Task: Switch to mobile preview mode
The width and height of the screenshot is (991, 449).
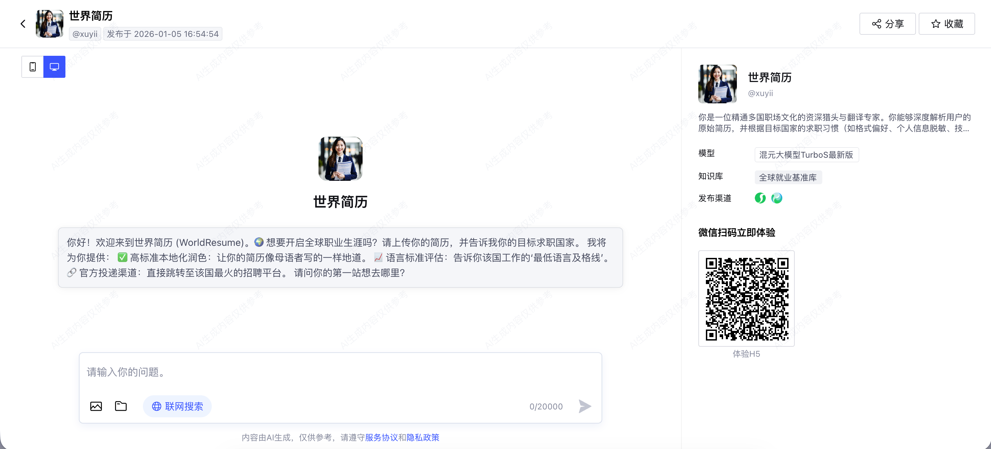Action: point(33,67)
